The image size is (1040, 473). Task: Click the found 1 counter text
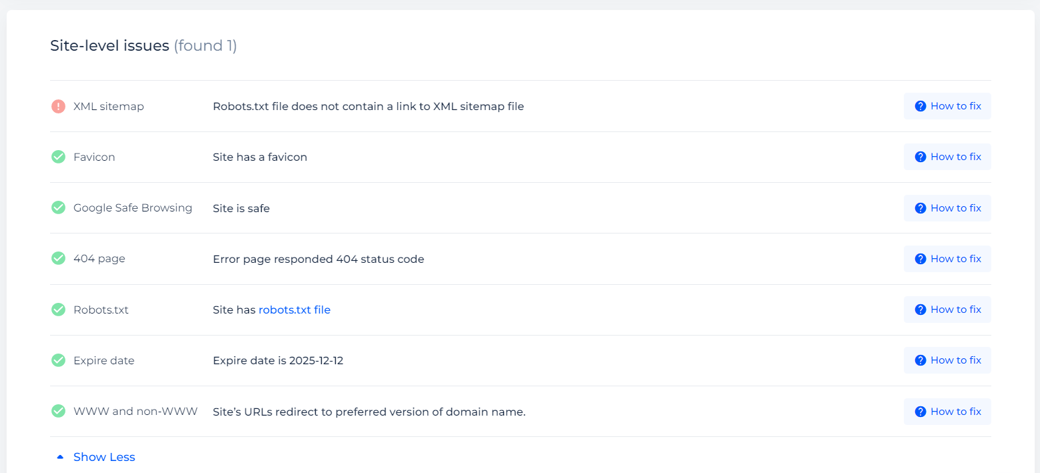click(x=205, y=45)
